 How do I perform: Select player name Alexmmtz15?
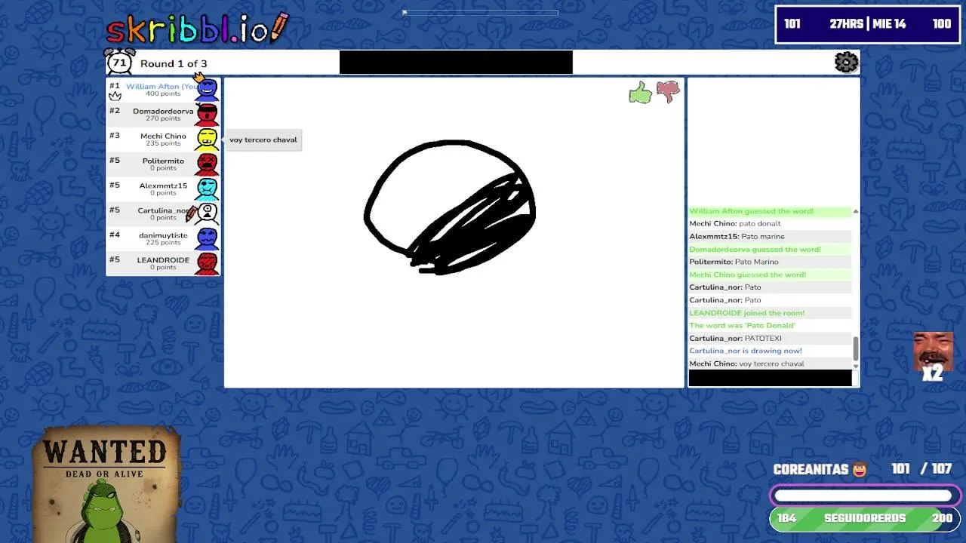pyautogui.click(x=163, y=186)
